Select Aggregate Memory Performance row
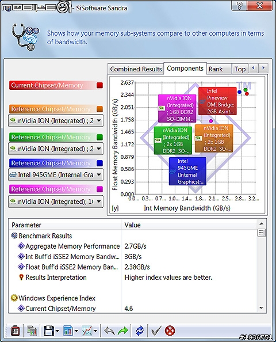Viewport: 276px width, 342px height. (x=133, y=246)
